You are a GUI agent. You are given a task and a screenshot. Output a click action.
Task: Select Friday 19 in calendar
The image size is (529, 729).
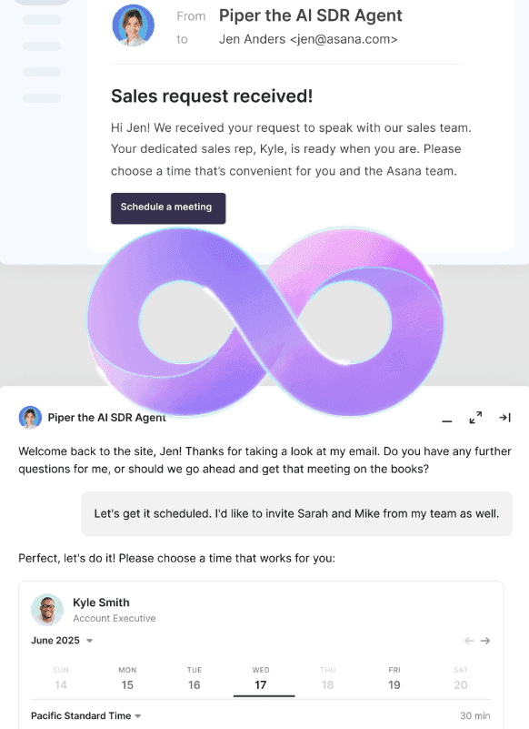394,679
